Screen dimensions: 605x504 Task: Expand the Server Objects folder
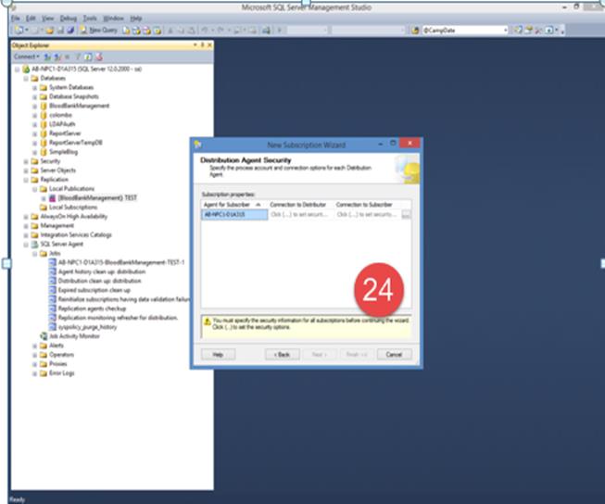[x=26, y=170]
